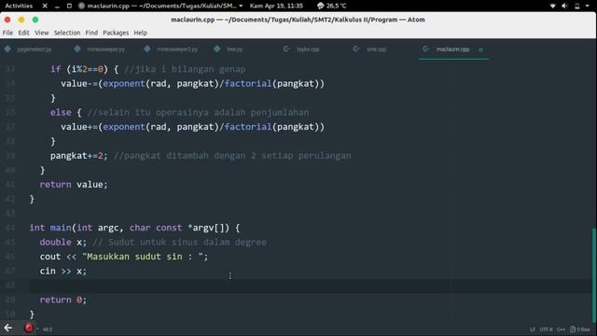Switch to the minesweeper2.py tab

(x=177, y=49)
